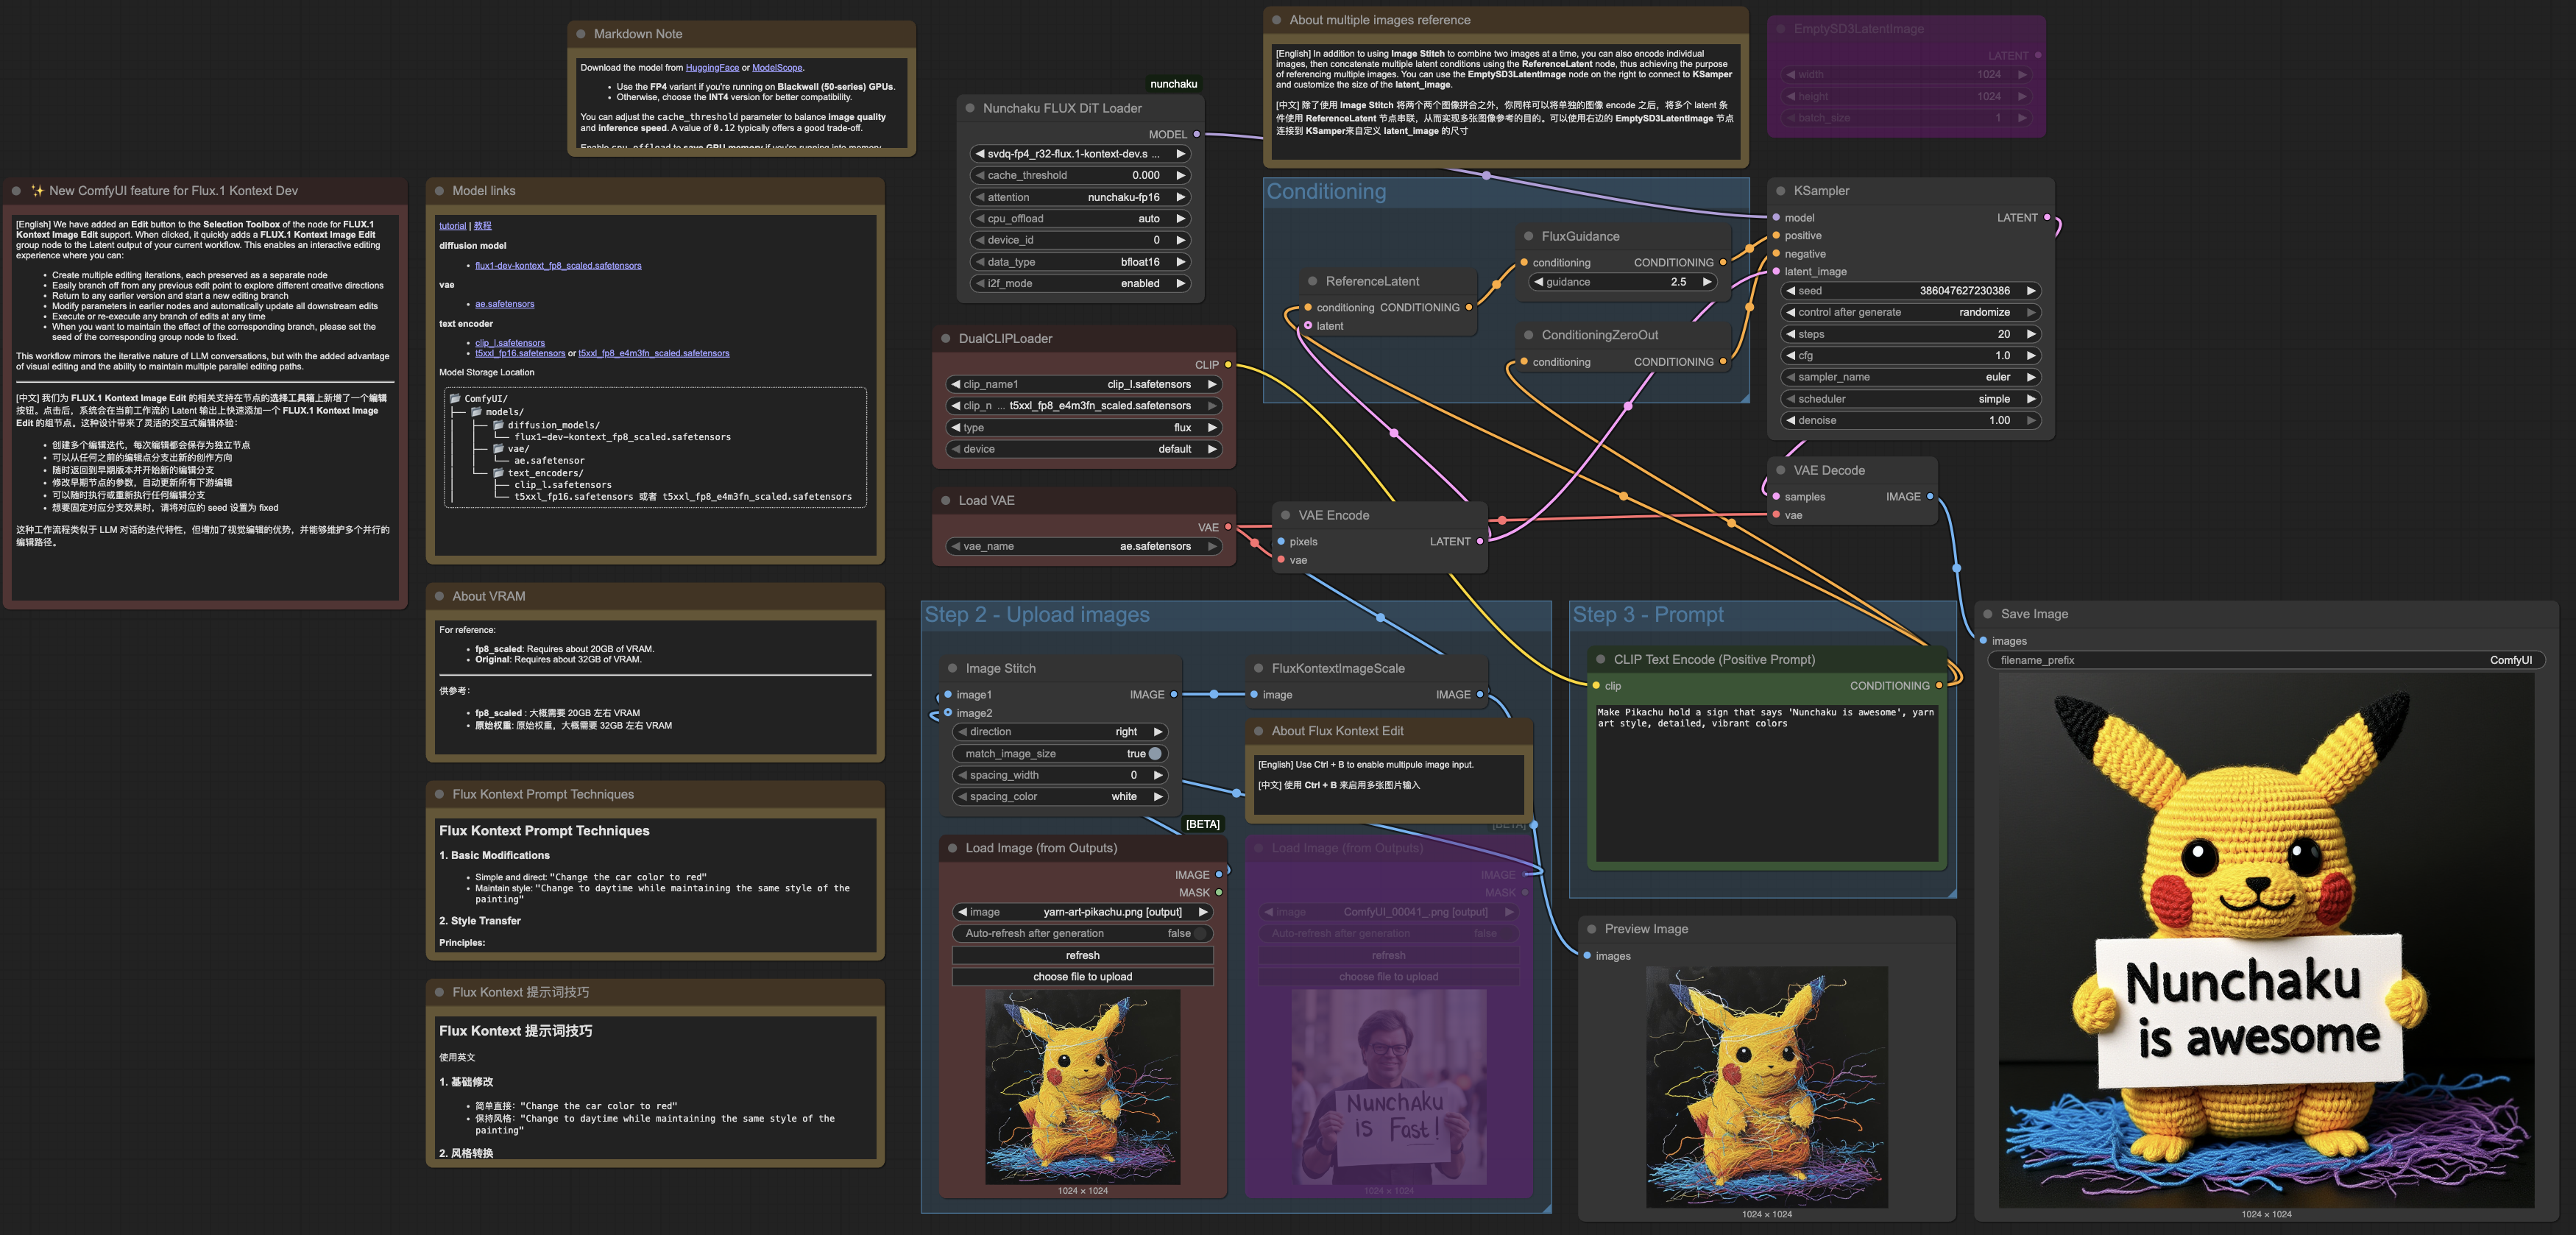Click the VAE Decode IMAGE output socket

[x=1930, y=496]
